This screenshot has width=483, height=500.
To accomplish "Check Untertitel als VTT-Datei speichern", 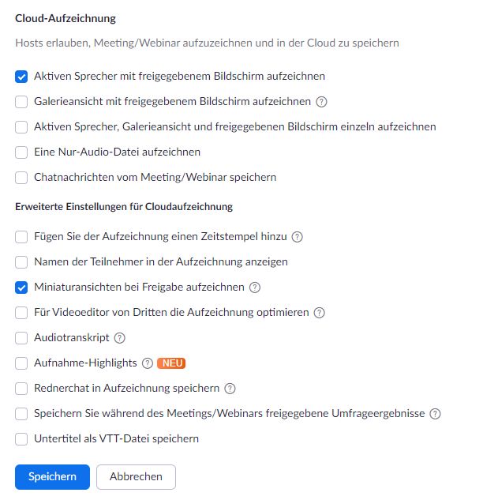I will [21, 439].
